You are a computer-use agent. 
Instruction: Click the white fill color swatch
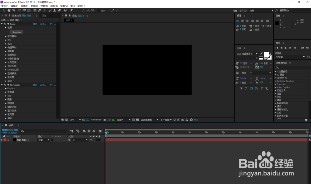point(267,54)
